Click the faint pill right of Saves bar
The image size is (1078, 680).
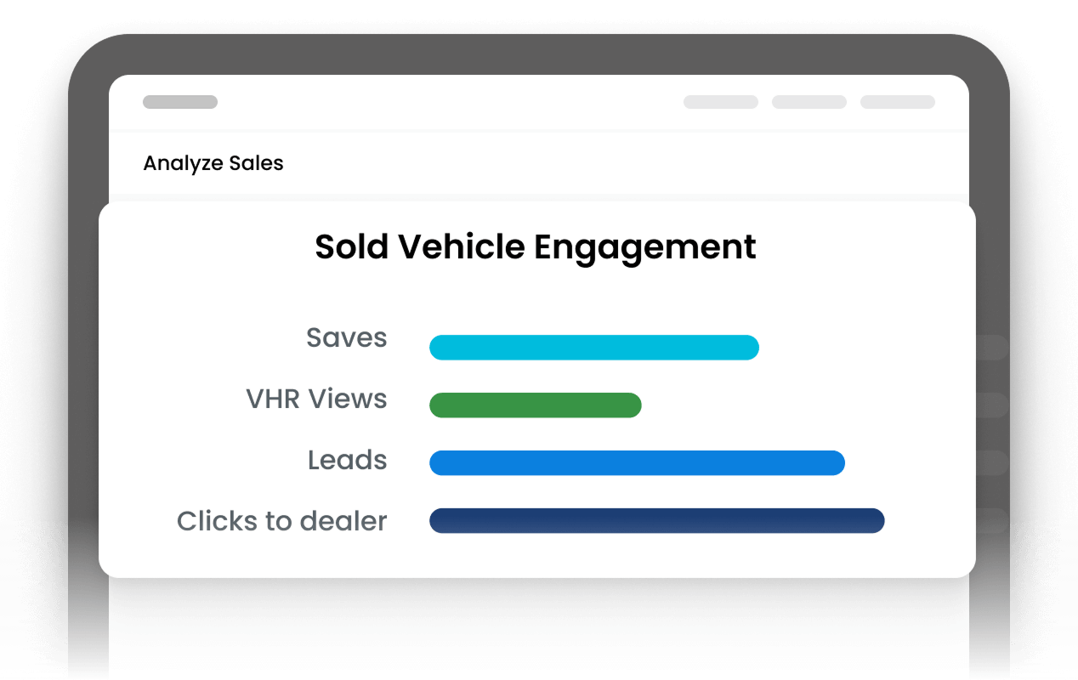(x=991, y=348)
